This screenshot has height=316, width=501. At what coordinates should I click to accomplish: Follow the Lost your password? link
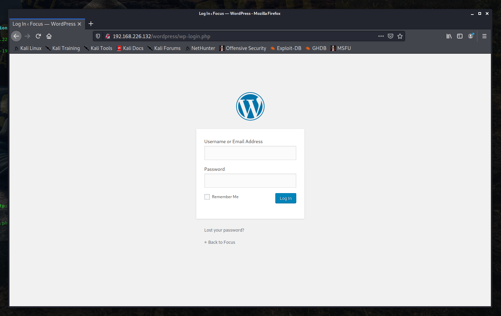[x=224, y=230]
